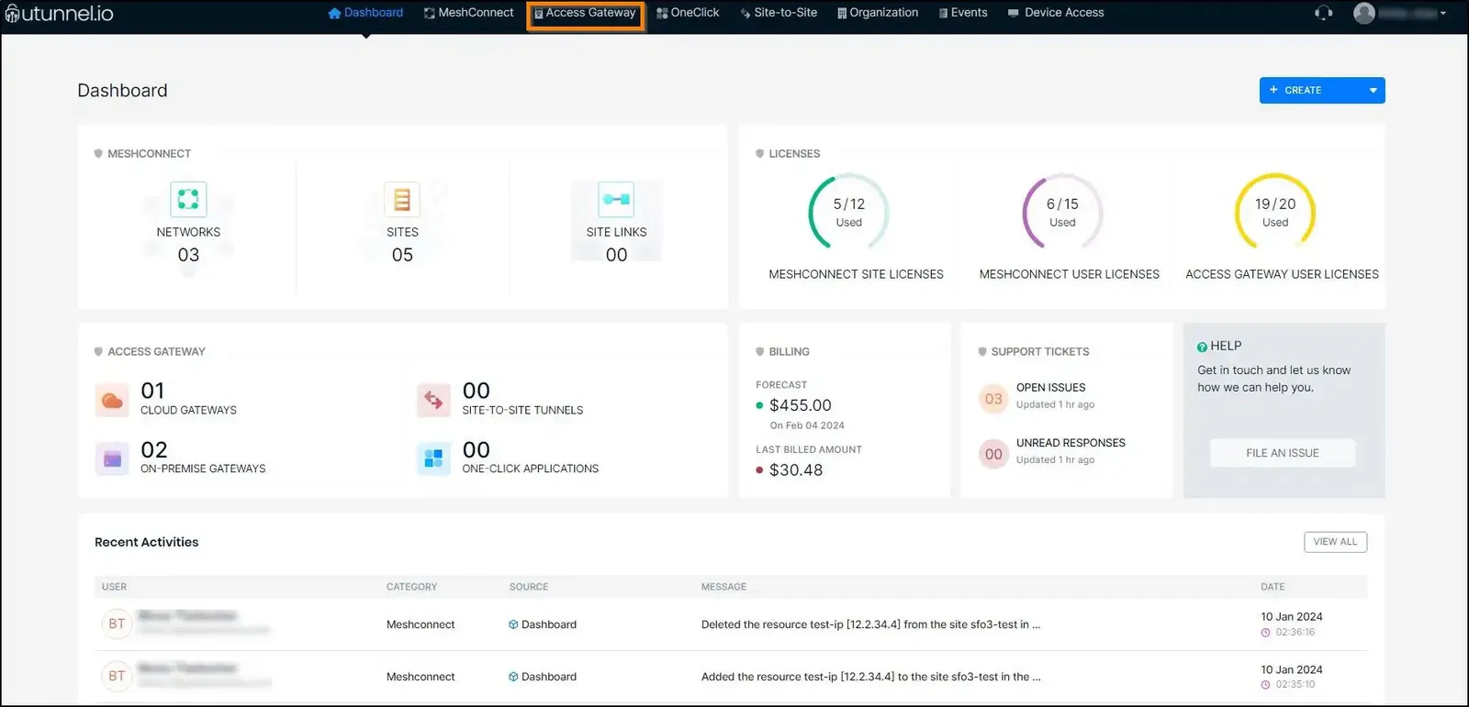Click the BT avatar in the Deleted-resource row

click(x=117, y=624)
